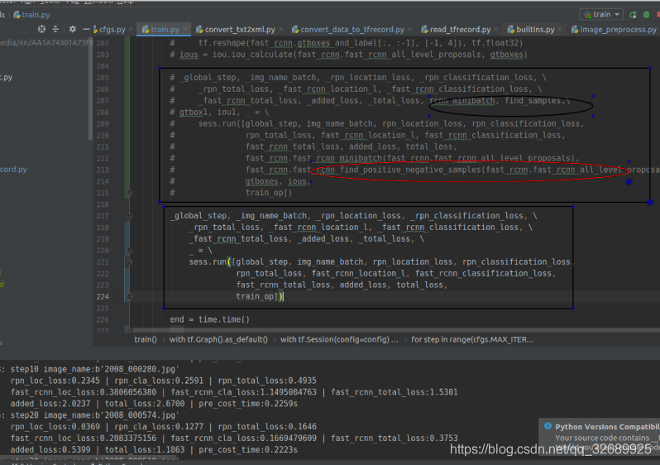The width and height of the screenshot is (660, 465).
Task: Click console text 'rpn_loc_loss:0.0369'
Action: point(55,427)
